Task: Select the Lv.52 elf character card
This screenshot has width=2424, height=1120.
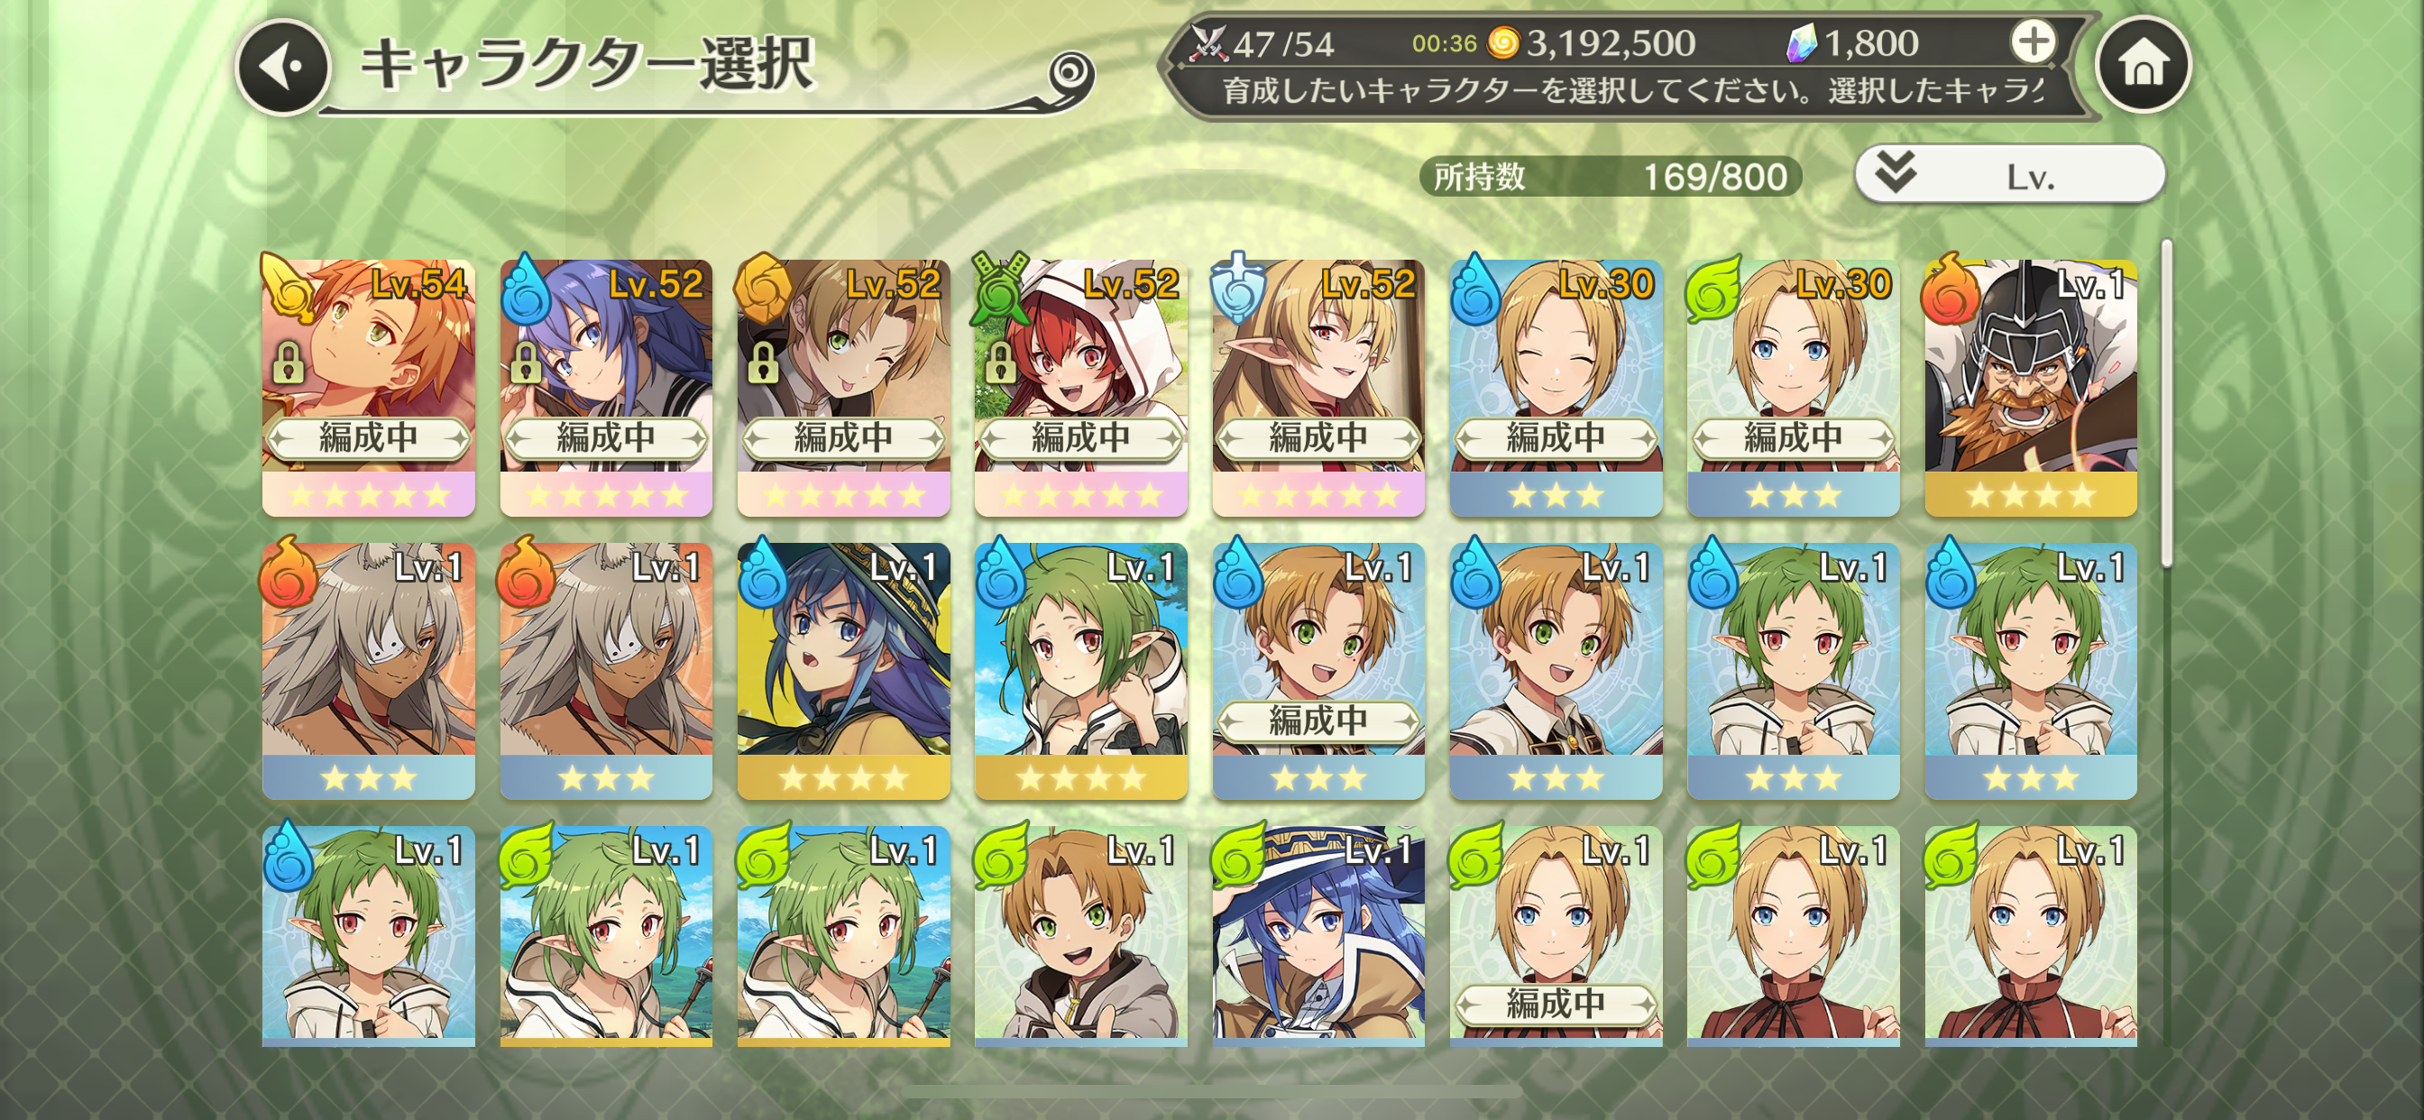Action: coord(1318,387)
